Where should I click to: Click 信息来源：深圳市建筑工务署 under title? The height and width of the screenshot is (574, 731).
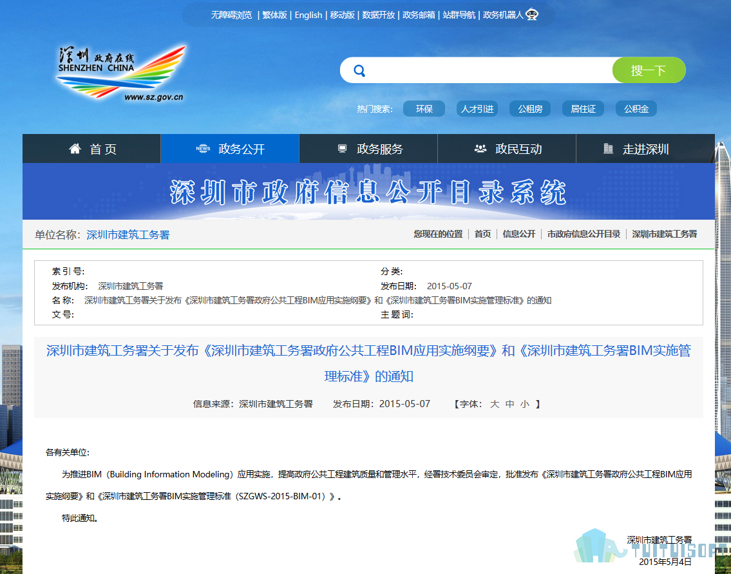pos(252,404)
